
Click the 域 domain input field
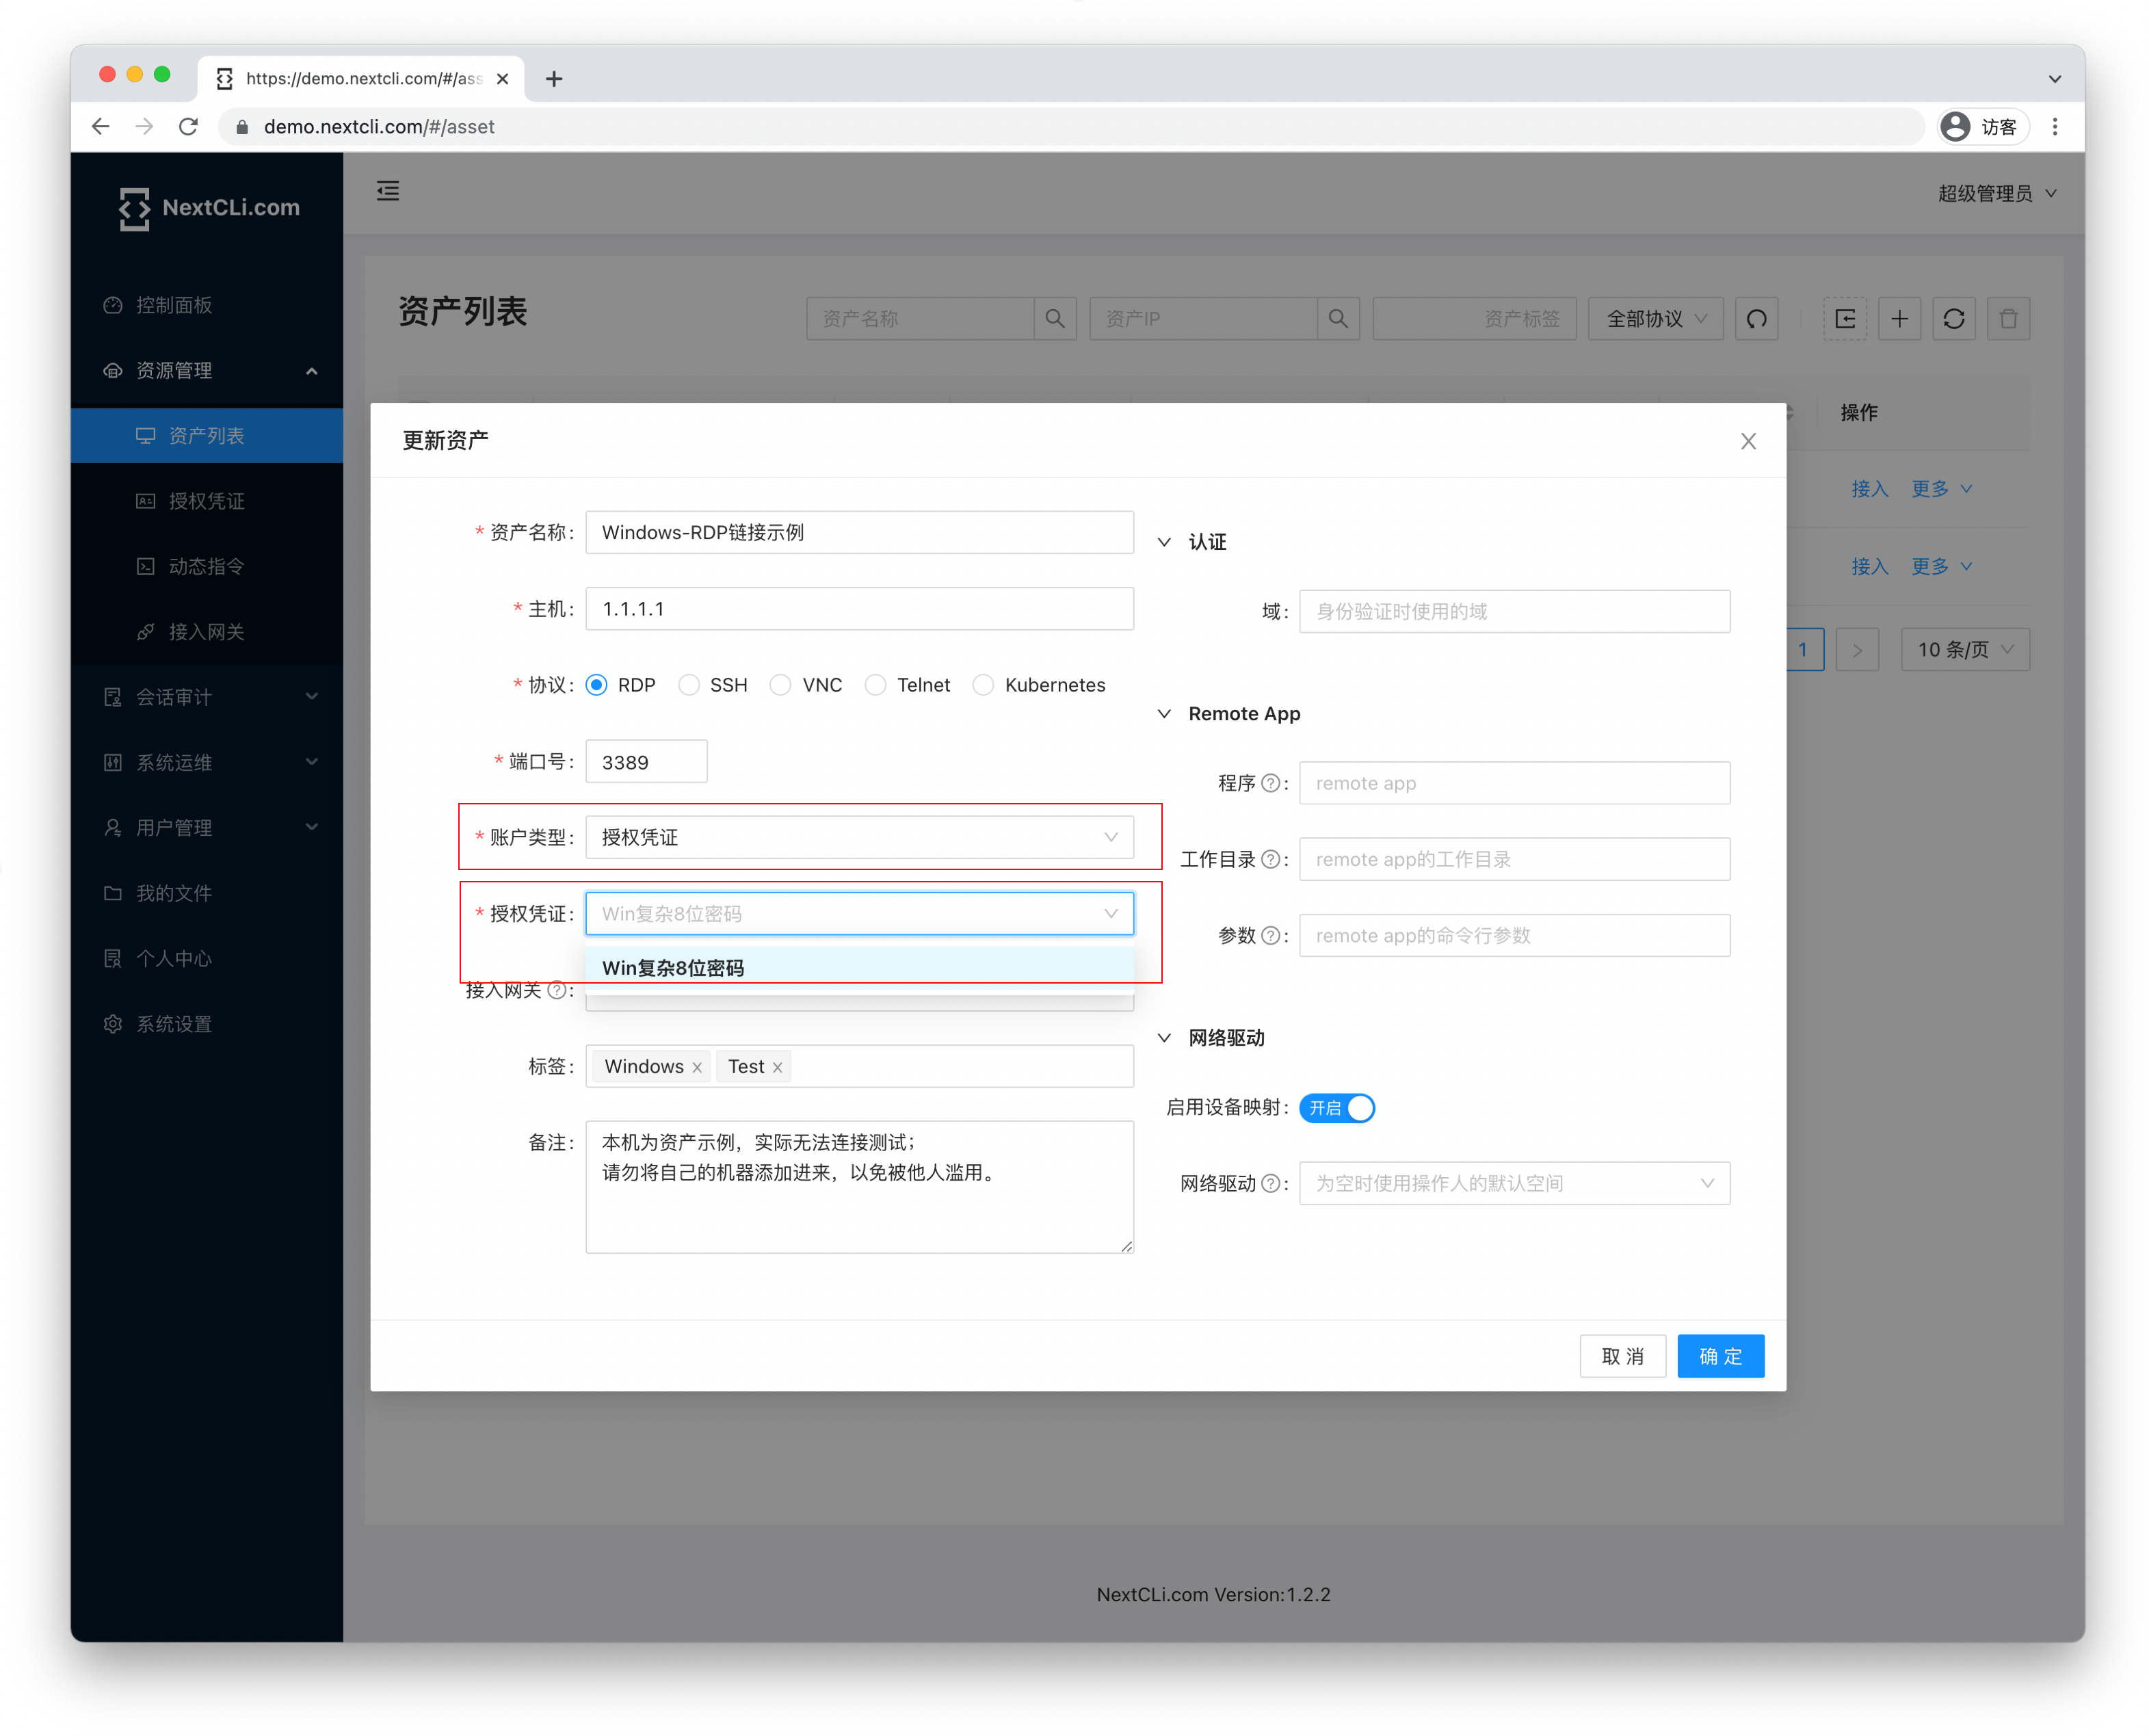click(x=1514, y=612)
